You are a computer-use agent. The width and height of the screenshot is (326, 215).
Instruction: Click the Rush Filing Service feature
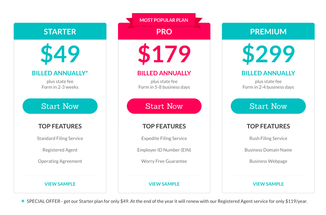coord(268,138)
